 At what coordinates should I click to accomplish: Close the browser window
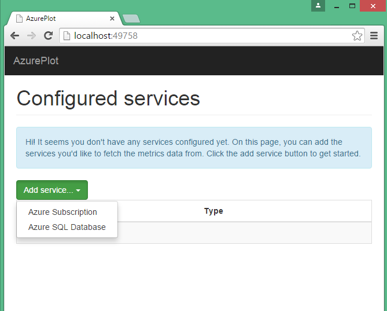click(x=373, y=6)
